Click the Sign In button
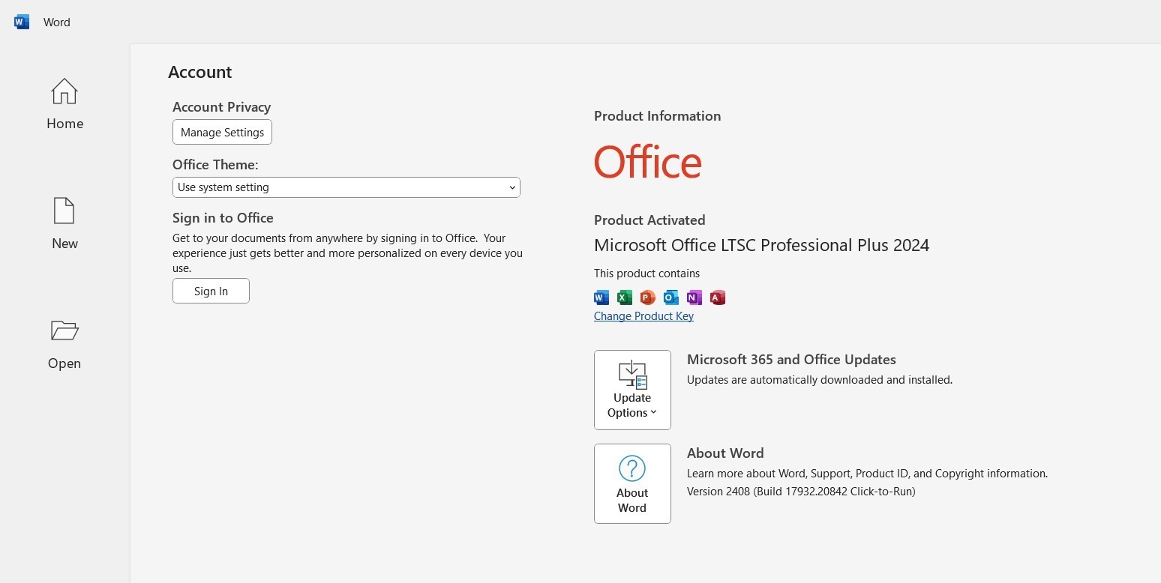 click(211, 291)
